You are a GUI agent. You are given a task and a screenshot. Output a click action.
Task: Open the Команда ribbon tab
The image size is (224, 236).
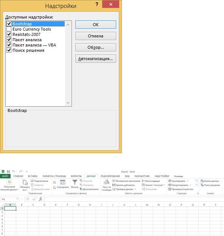(178, 176)
